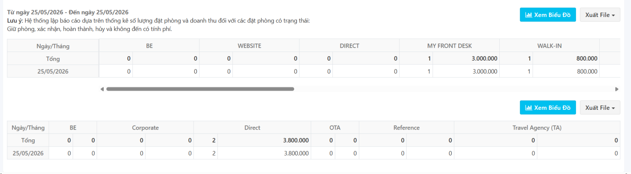This screenshot has height=174, width=631.
Task: Open the upper Xuất File dropdown
Action: 600,15
